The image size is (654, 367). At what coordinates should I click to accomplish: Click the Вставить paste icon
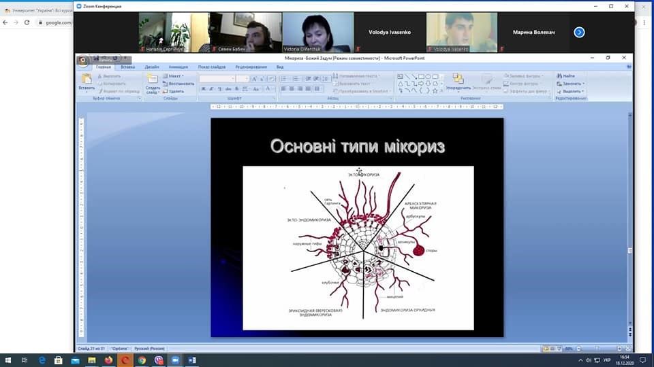(x=87, y=81)
